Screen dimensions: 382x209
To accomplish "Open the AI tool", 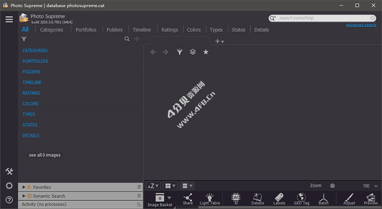I will 236,198.
